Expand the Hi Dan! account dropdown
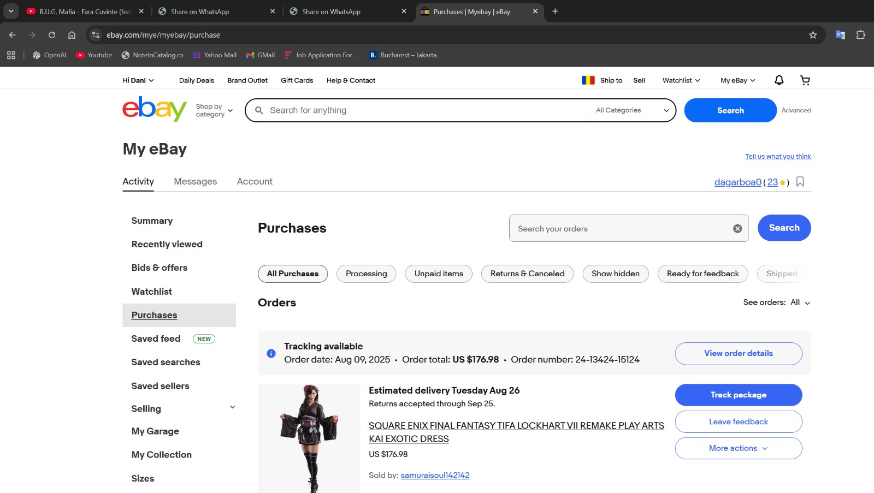The image size is (874, 493). pos(138,80)
